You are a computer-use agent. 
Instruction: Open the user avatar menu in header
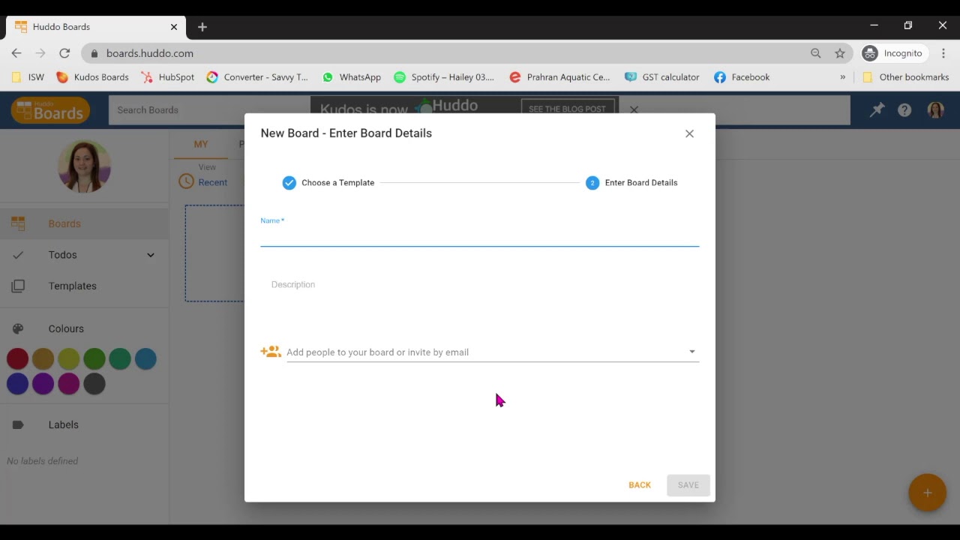coord(935,110)
